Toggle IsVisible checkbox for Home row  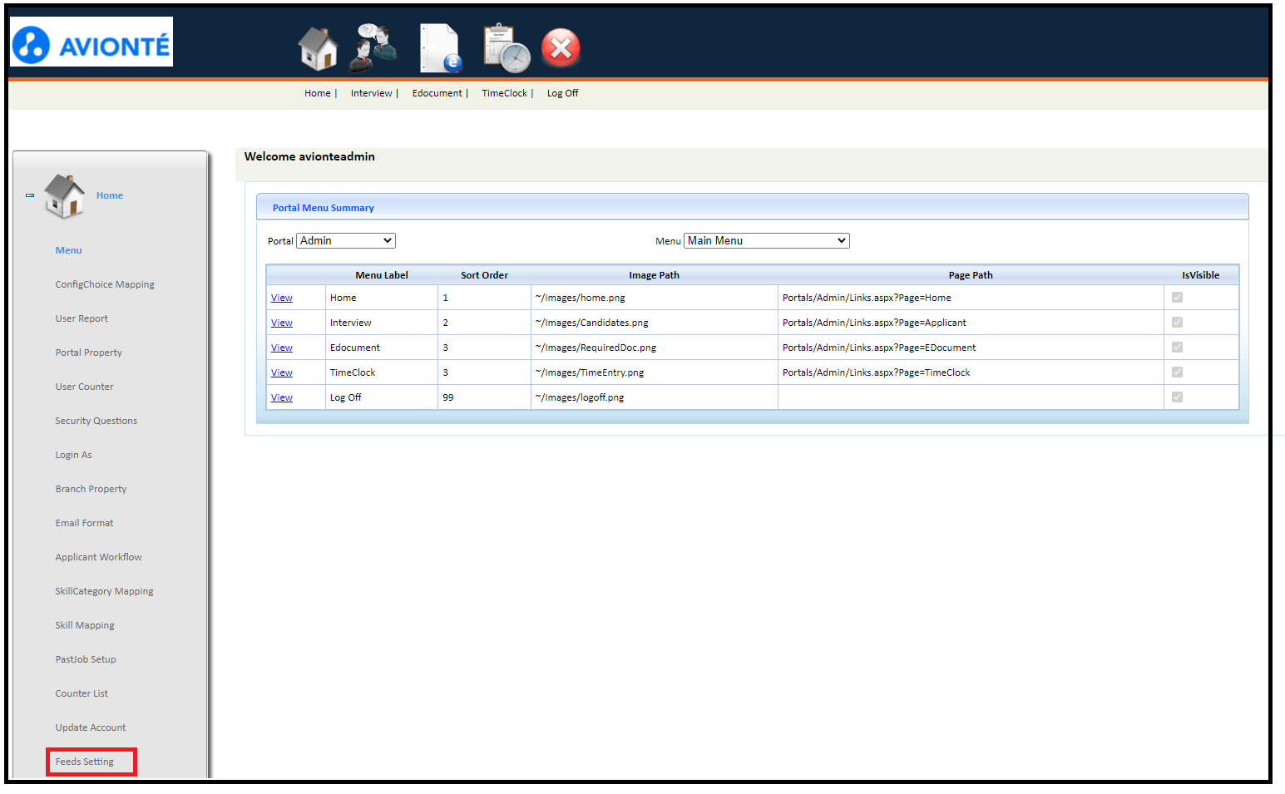point(1177,297)
